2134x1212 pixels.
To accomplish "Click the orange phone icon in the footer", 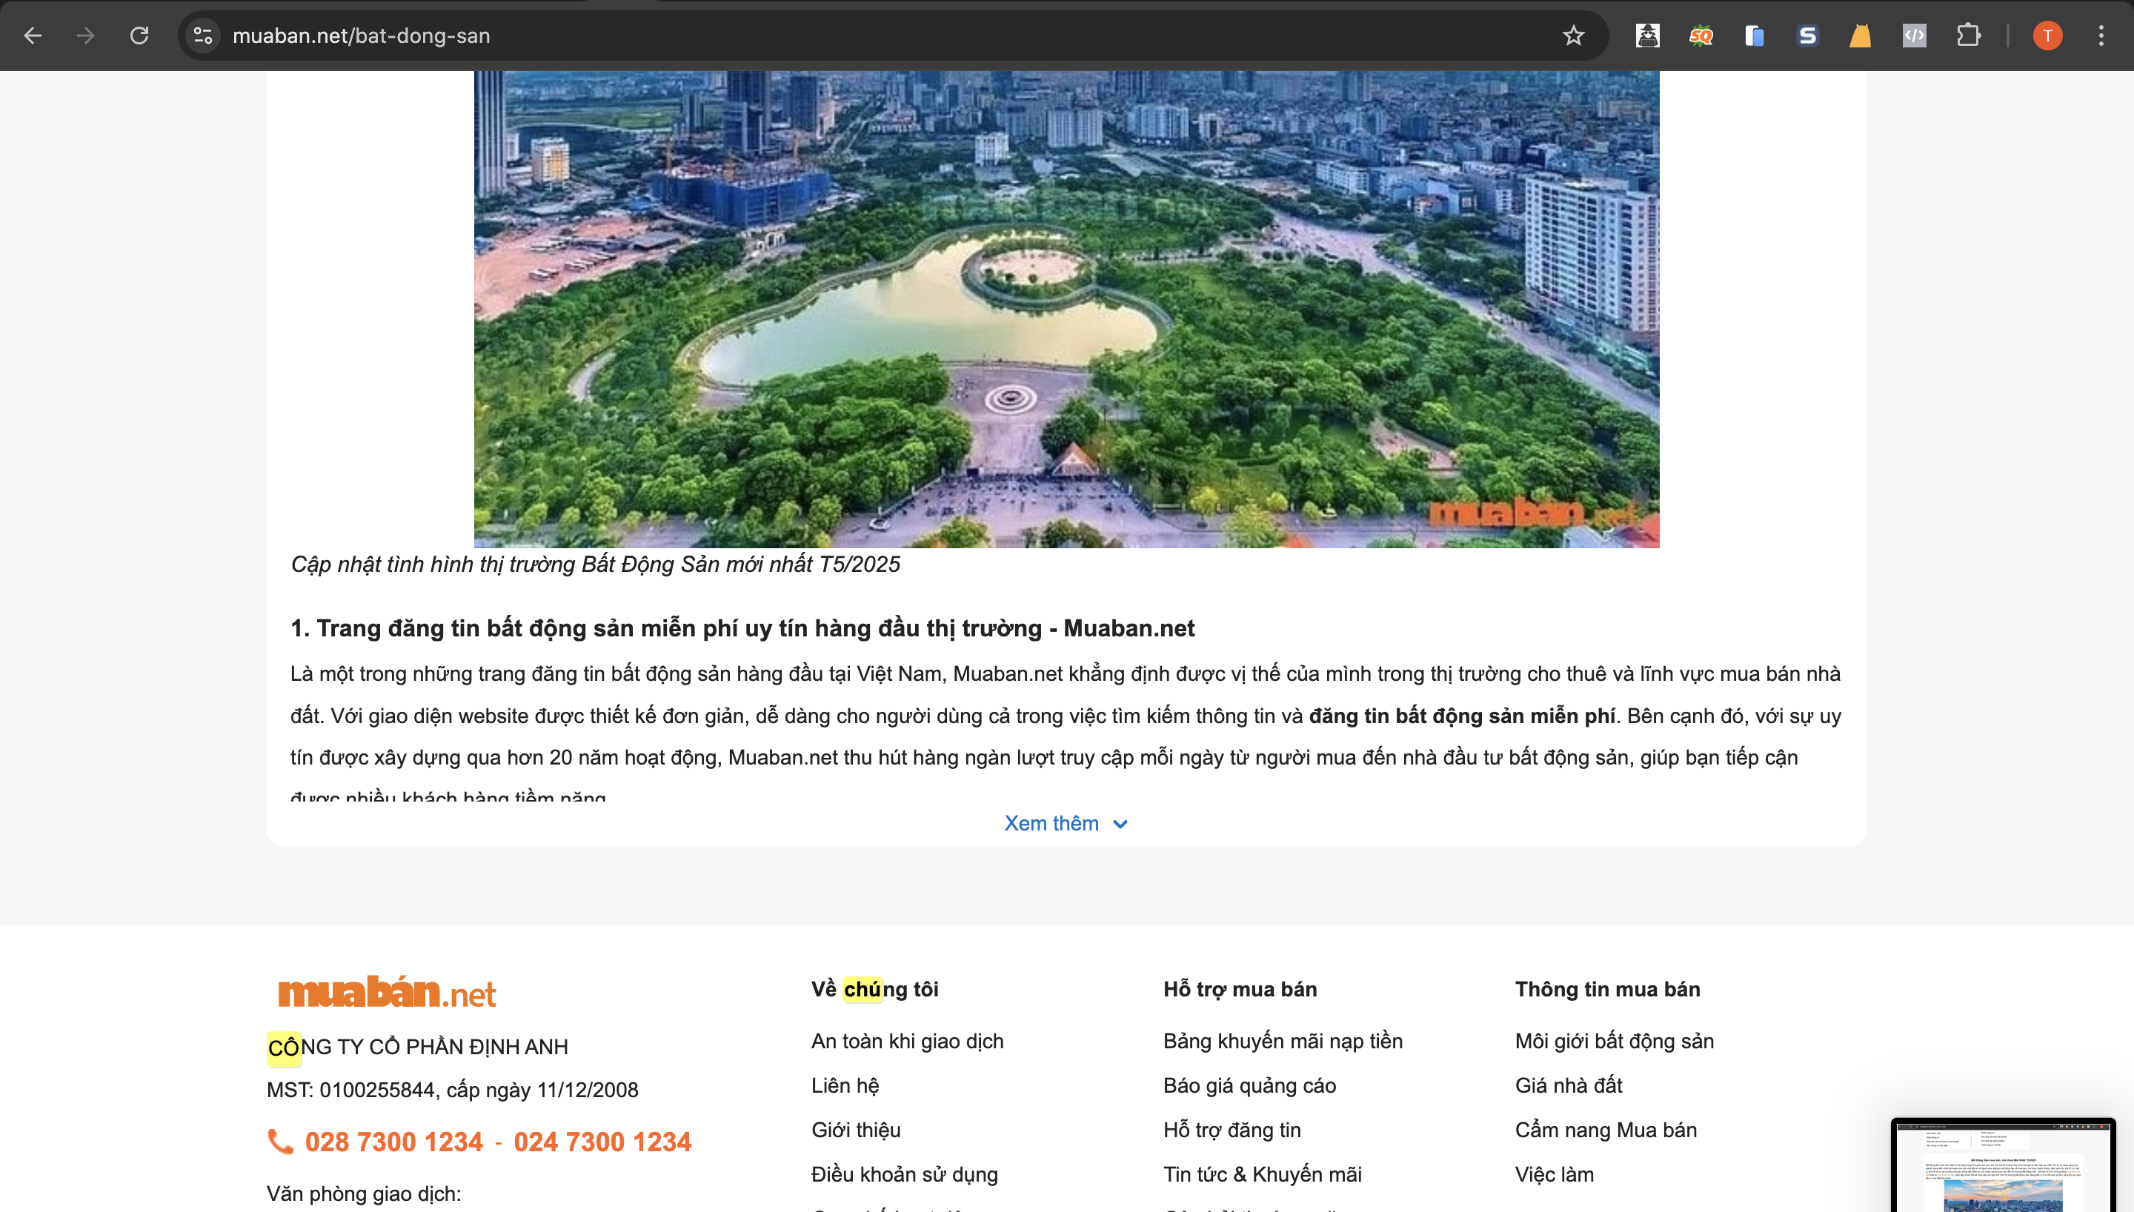I will point(281,1141).
